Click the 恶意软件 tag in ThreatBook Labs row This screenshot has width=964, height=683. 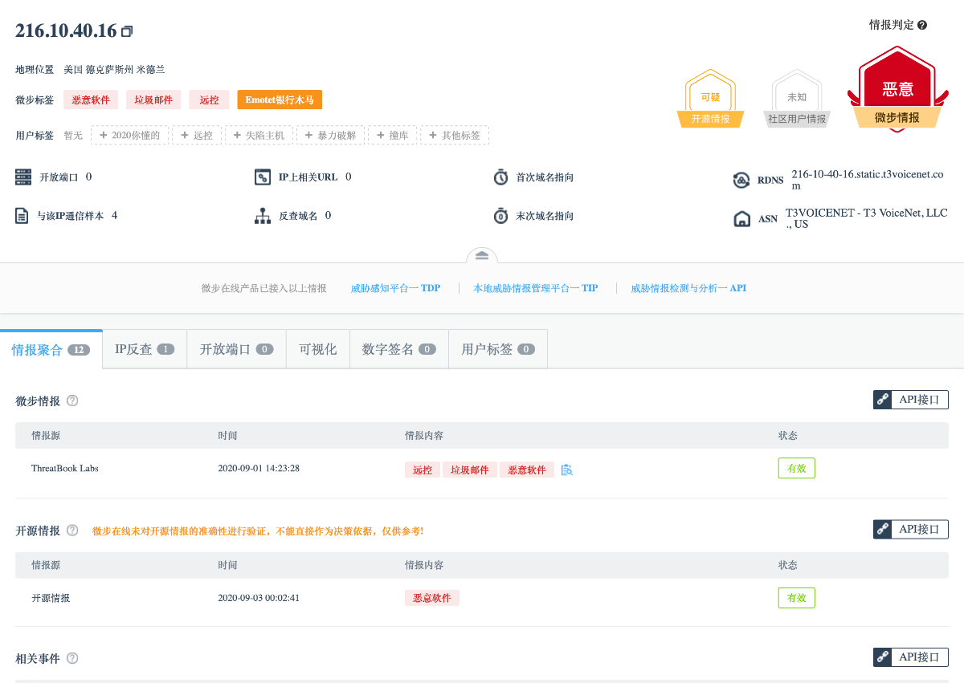(527, 470)
